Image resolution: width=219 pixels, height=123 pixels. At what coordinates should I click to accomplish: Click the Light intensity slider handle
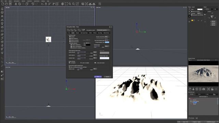[85, 52]
